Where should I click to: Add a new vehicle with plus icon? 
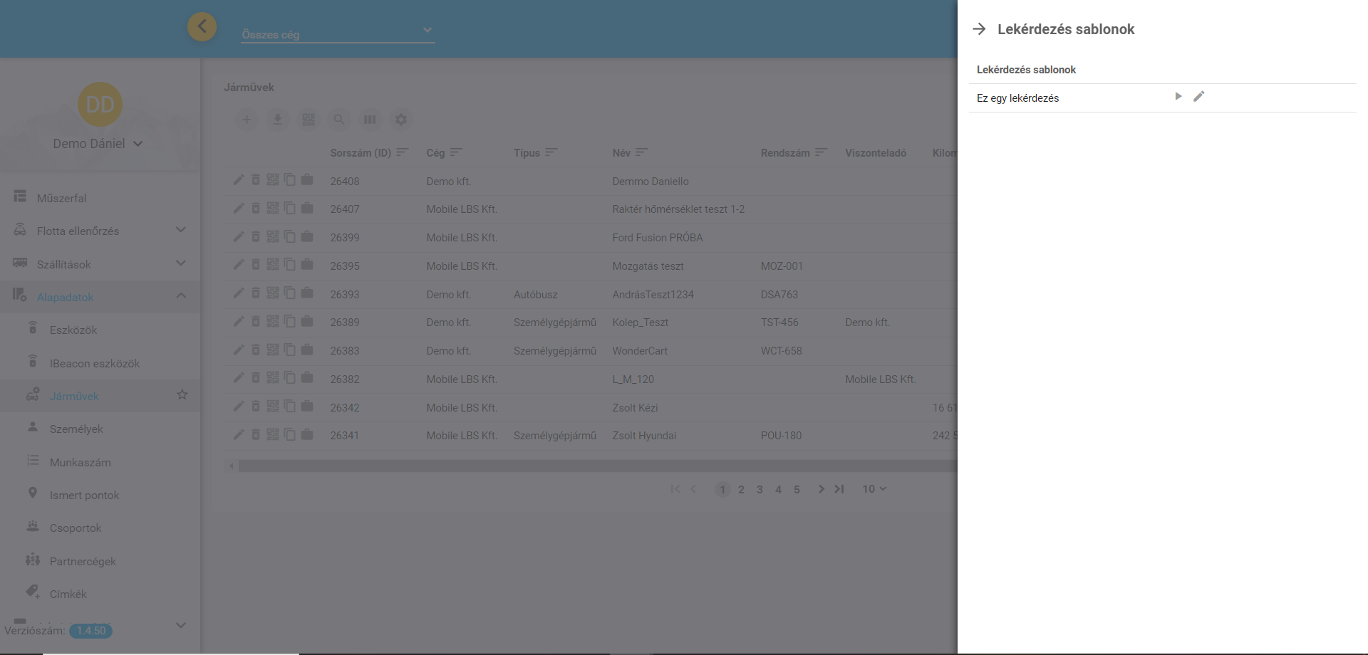click(x=247, y=120)
